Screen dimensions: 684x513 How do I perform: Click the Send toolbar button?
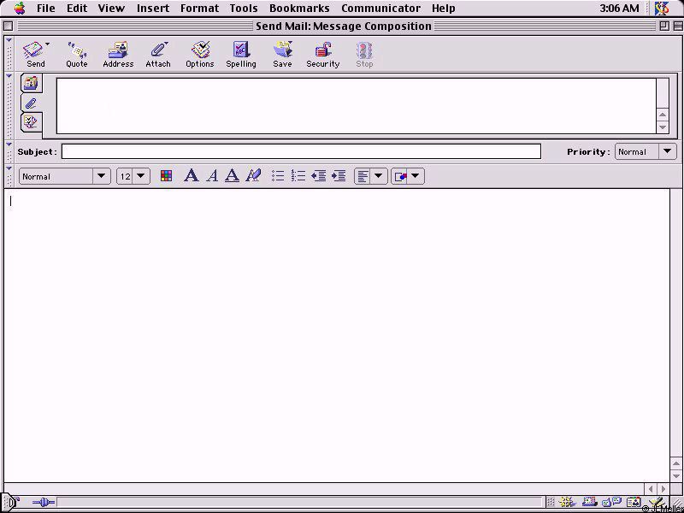[35, 55]
